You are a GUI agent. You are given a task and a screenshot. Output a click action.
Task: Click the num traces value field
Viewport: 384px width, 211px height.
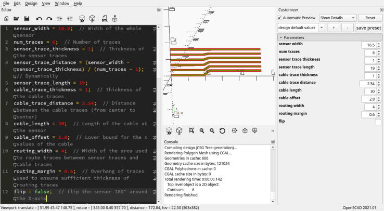[370, 53]
